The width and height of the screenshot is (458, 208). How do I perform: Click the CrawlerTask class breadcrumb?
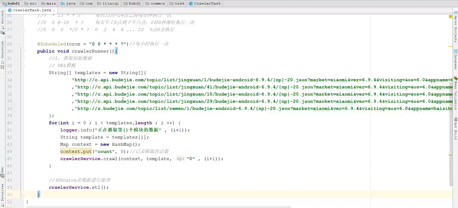pos(205,4)
